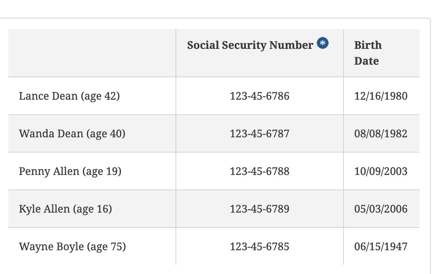Image resolution: width=445 pixels, height=274 pixels.
Task: Select the Wanda Dean name cell
Action: click(72, 134)
